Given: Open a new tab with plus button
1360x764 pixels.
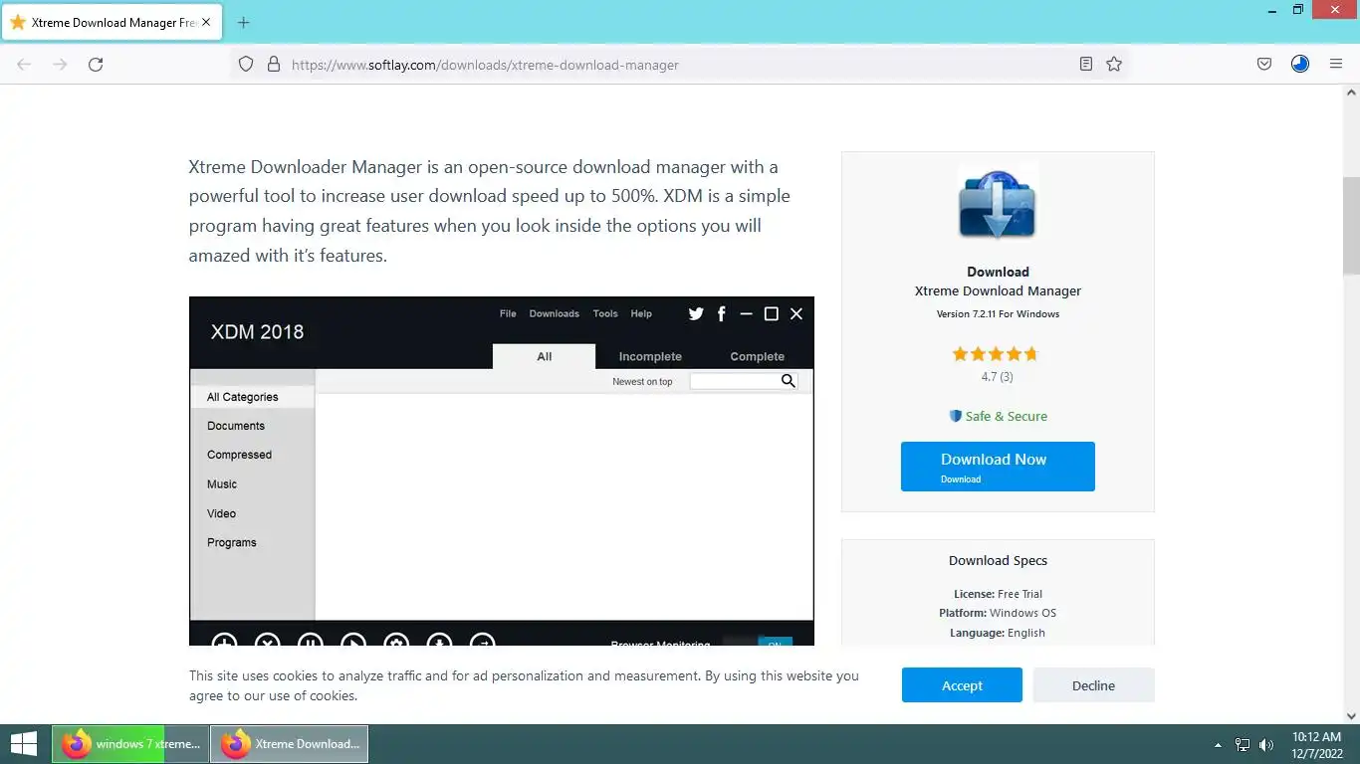Looking at the screenshot, I should click(244, 22).
